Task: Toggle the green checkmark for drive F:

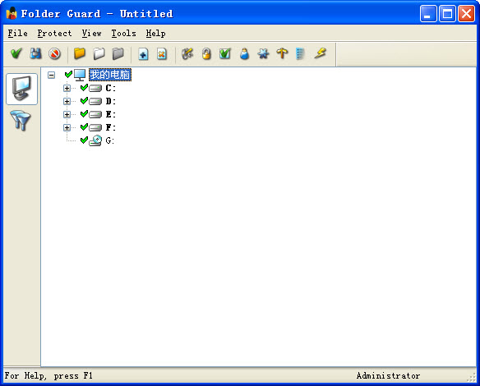Action: (x=84, y=127)
